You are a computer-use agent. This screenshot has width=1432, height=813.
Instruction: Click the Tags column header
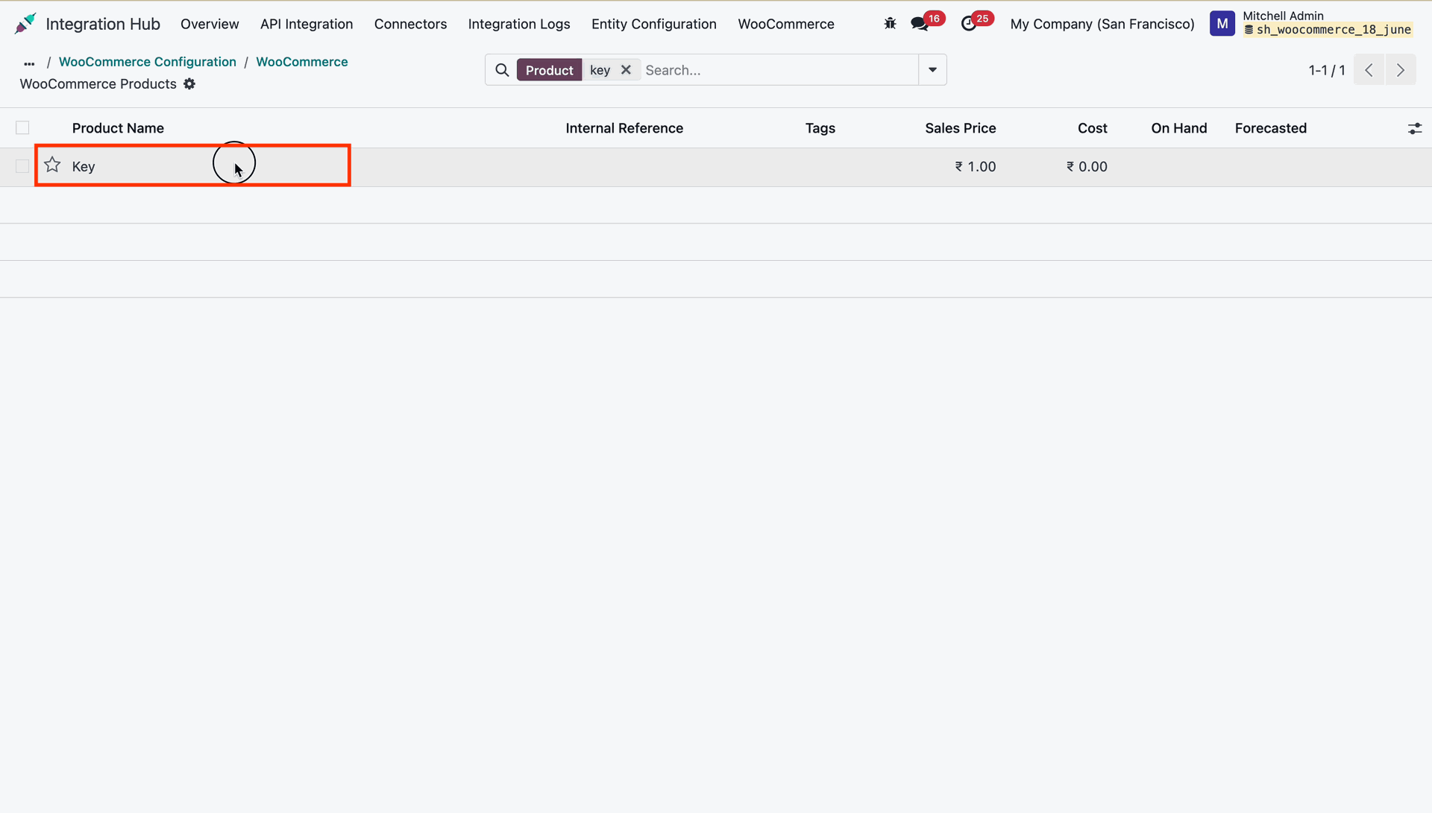coord(820,128)
